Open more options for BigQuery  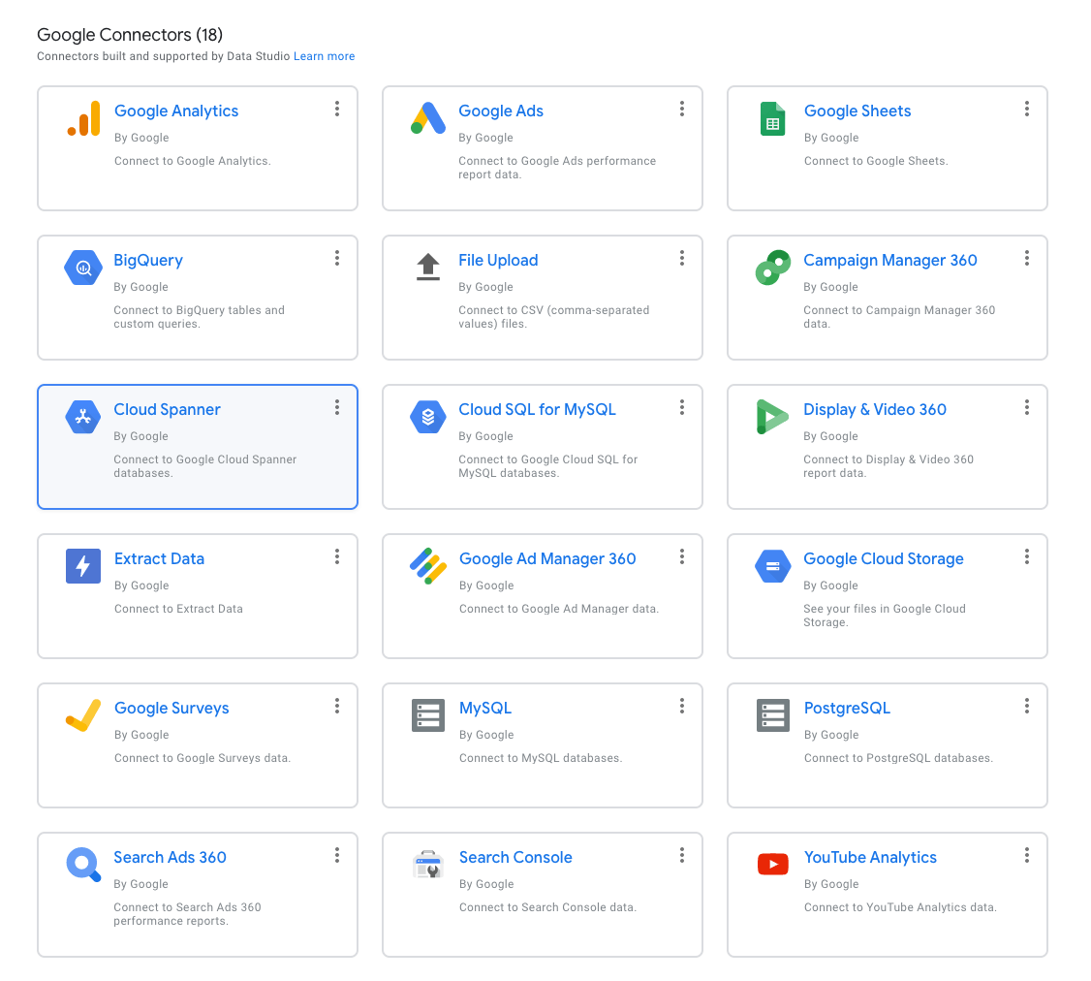(x=337, y=258)
